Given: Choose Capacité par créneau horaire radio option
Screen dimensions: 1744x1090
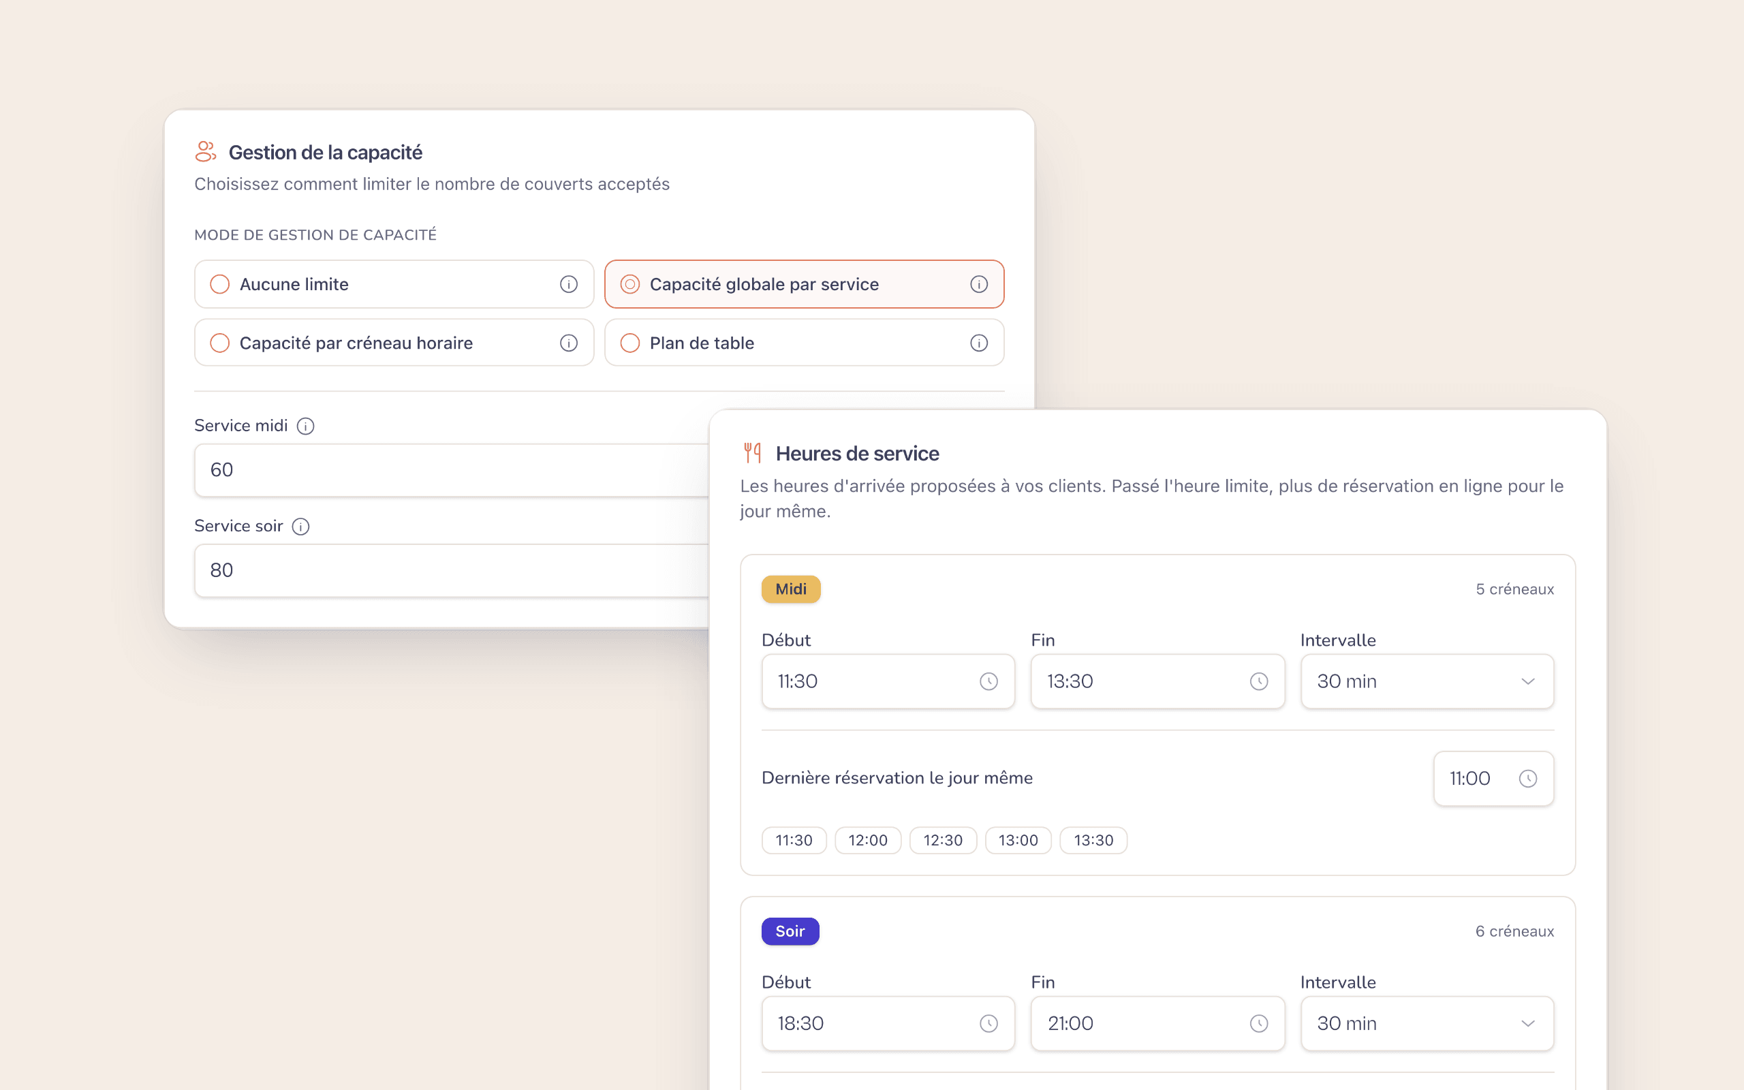Looking at the screenshot, I should tap(394, 343).
